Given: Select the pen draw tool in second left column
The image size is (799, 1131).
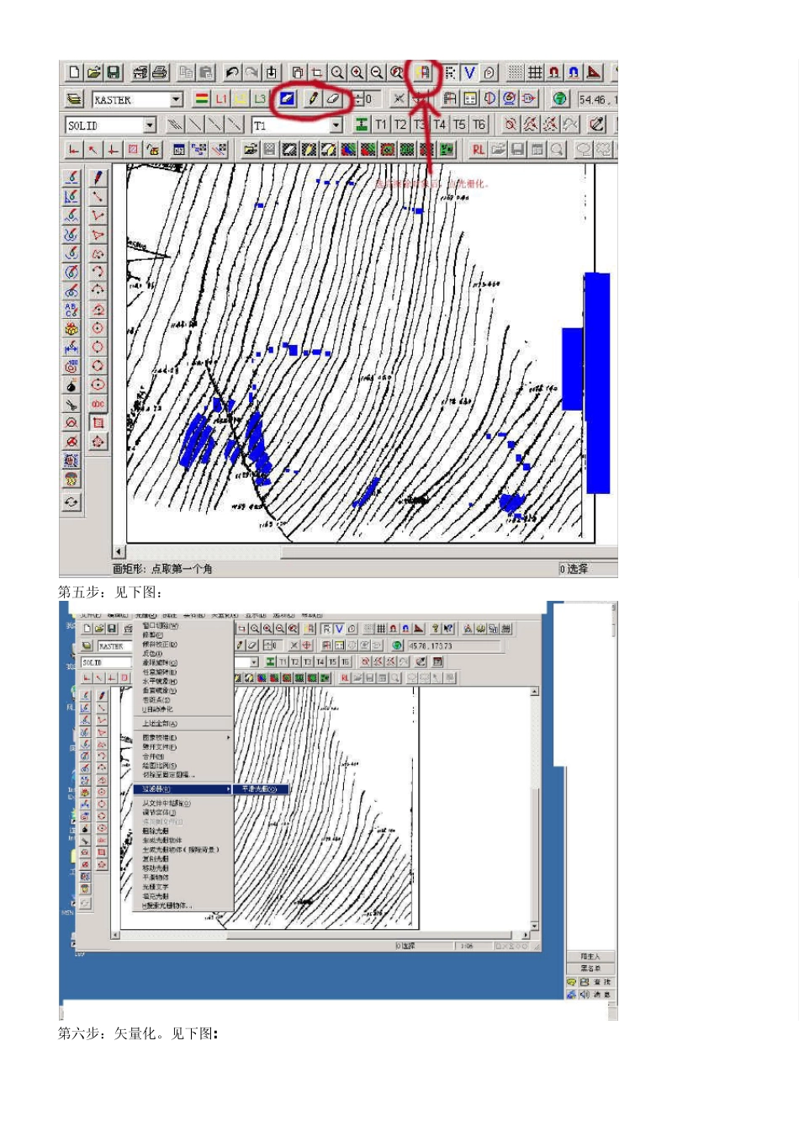Looking at the screenshot, I should [98, 178].
